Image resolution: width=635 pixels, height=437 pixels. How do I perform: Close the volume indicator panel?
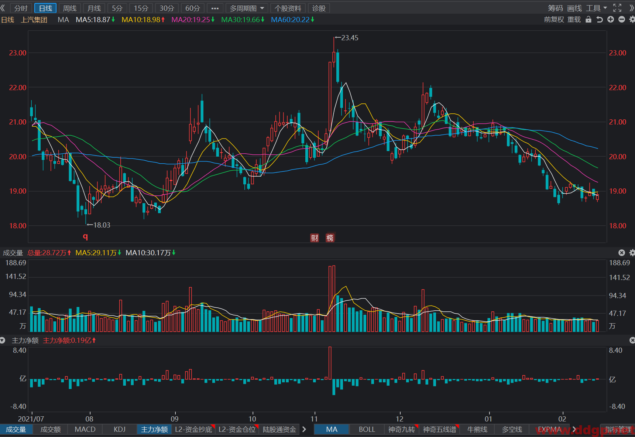(622, 253)
